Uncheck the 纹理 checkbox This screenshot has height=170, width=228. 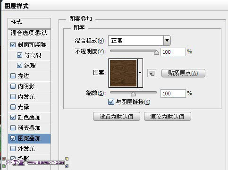pos(19,66)
